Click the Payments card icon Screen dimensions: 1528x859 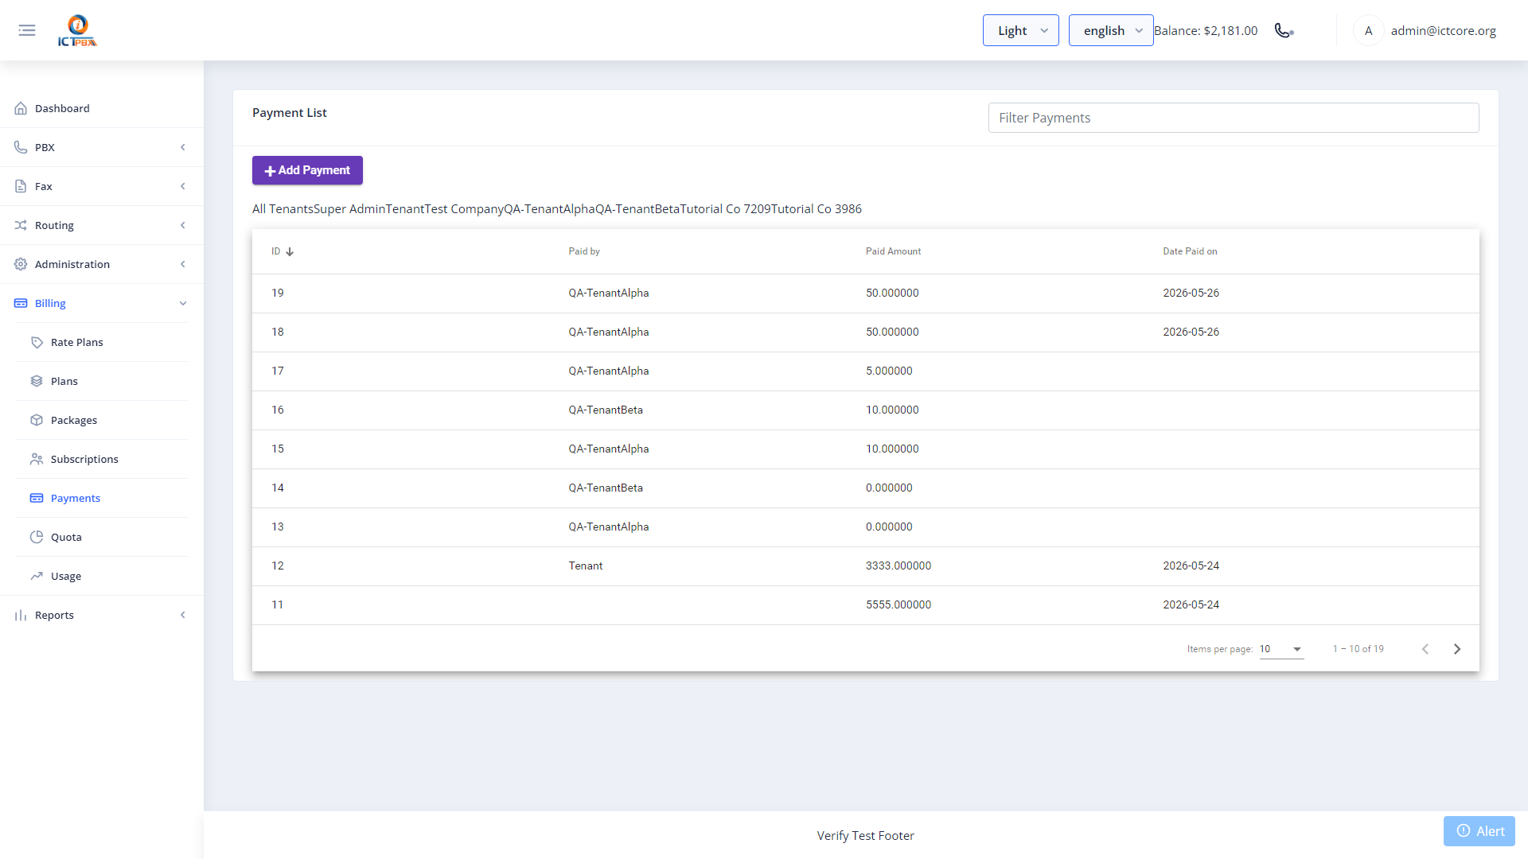coord(37,498)
